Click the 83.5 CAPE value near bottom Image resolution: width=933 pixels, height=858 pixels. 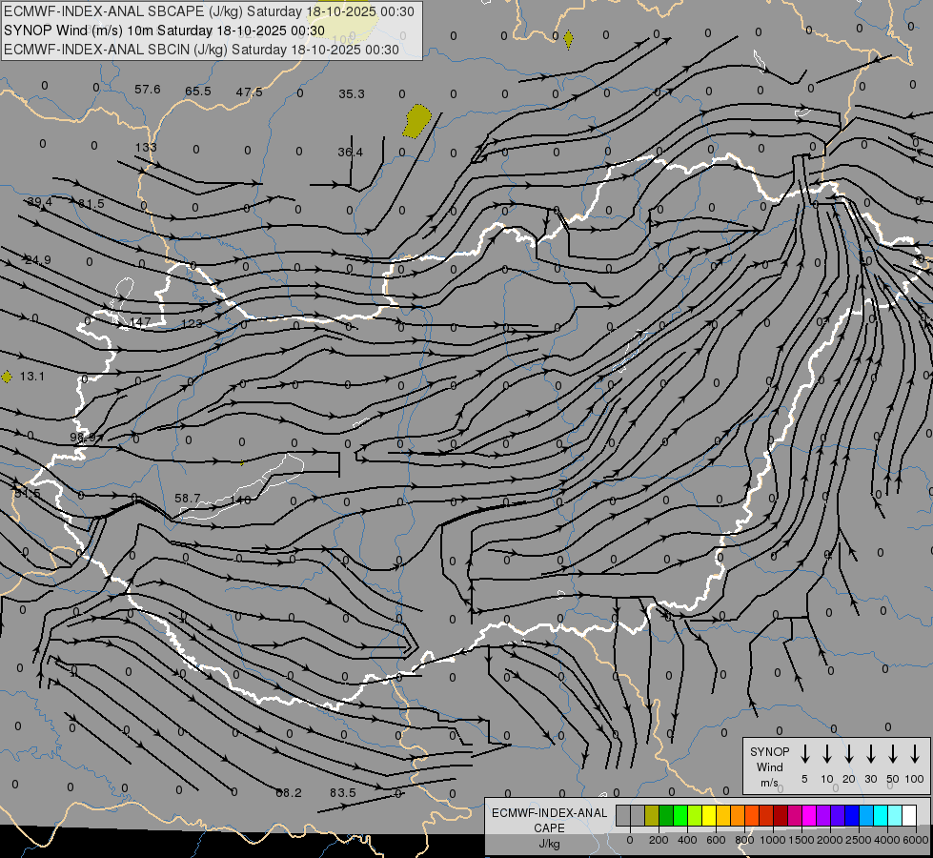[x=342, y=793]
